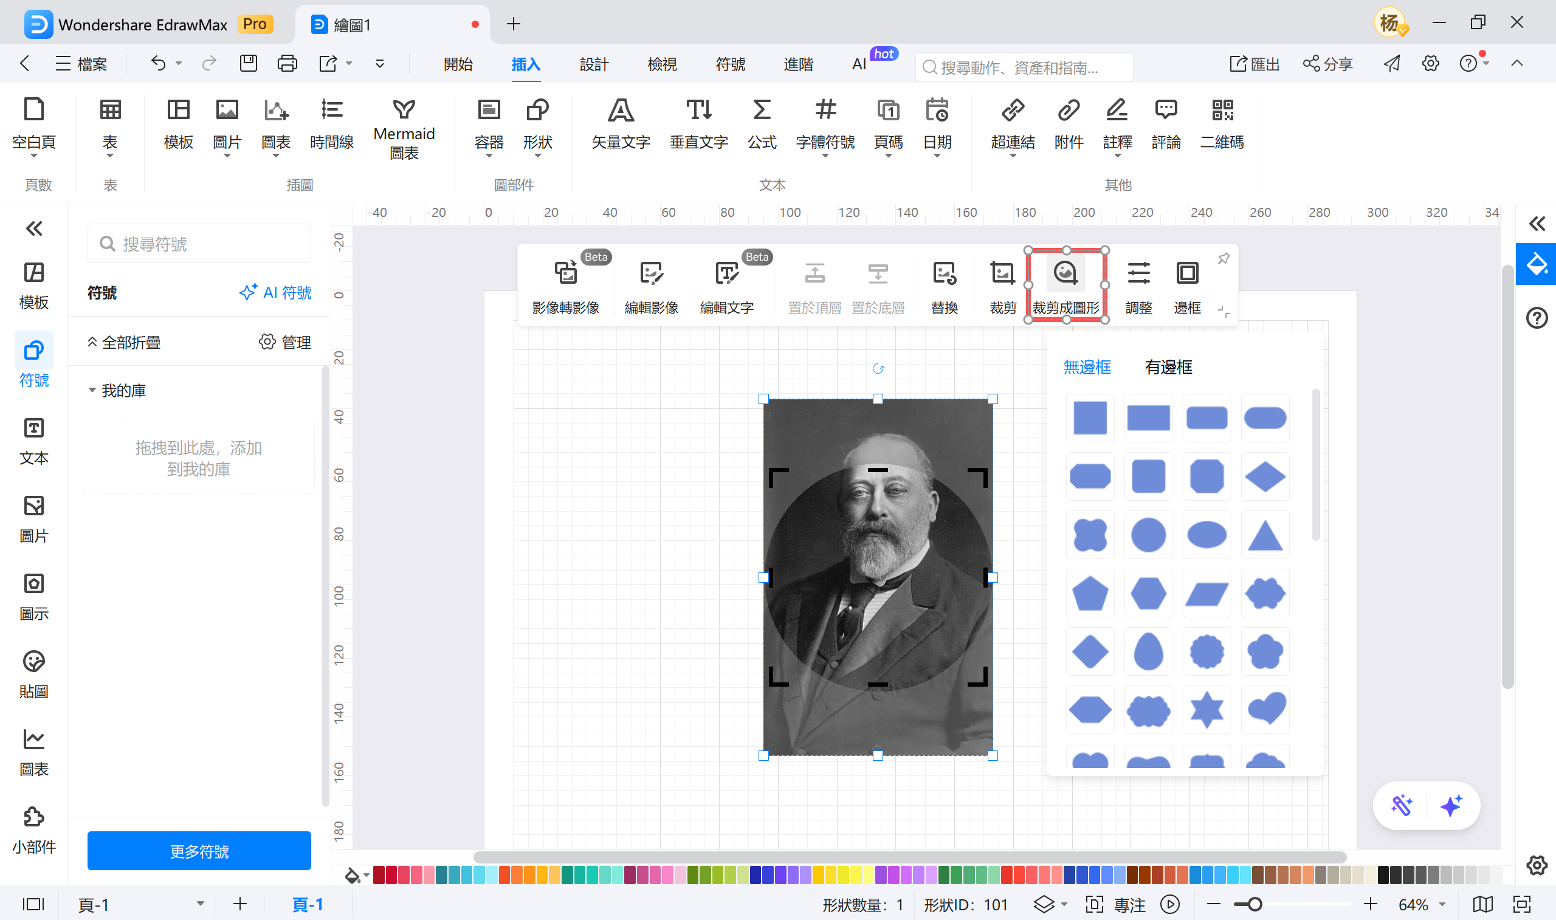The height and width of the screenshot is (920, 1556).
Task: Click the 更多符號 button
Action: click(x=199, y=851)
